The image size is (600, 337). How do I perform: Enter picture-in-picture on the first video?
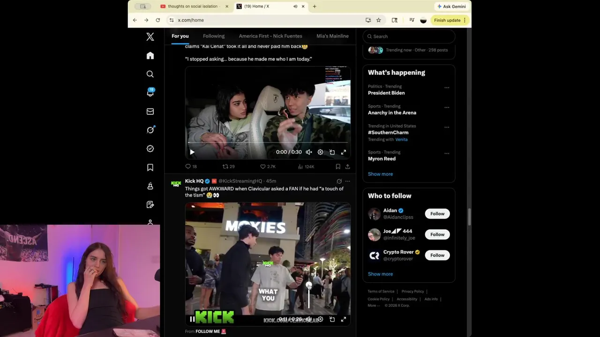pyautogui.click(x=332, y=152)
